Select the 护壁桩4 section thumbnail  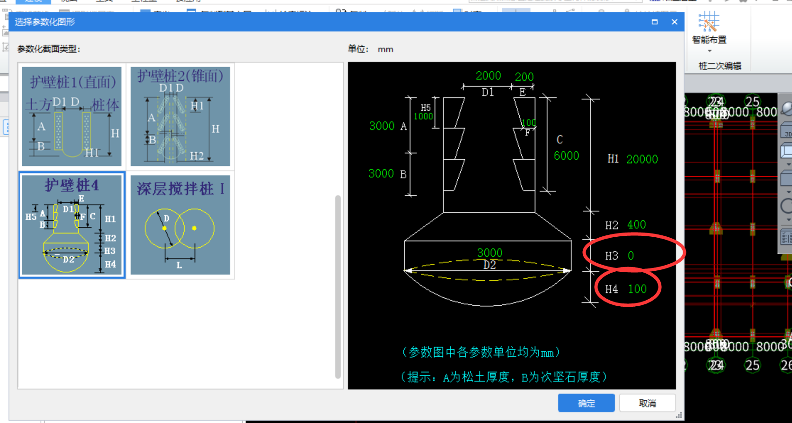pyautogui.click(x=72, y=225)
